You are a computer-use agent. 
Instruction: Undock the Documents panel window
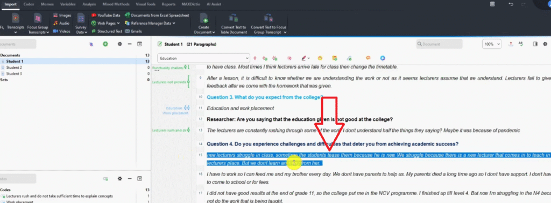(139, 44)
